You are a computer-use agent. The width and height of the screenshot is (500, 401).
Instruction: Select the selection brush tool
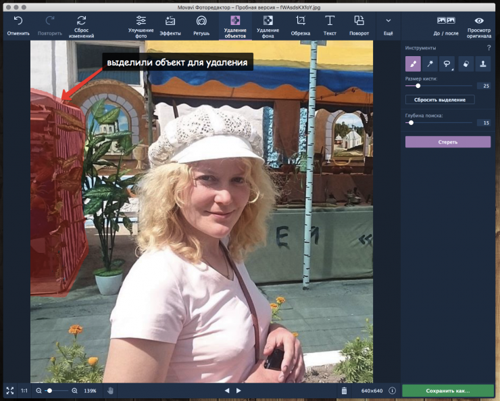pyautogui.click(x=413, y=64)
